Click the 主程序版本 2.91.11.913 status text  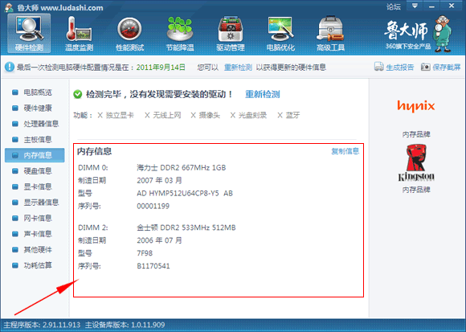[x=42, y=325]
